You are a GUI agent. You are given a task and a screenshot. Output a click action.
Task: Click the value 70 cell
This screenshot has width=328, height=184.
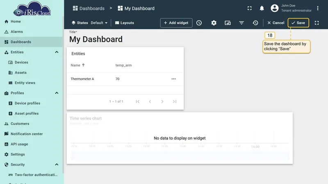117,79
